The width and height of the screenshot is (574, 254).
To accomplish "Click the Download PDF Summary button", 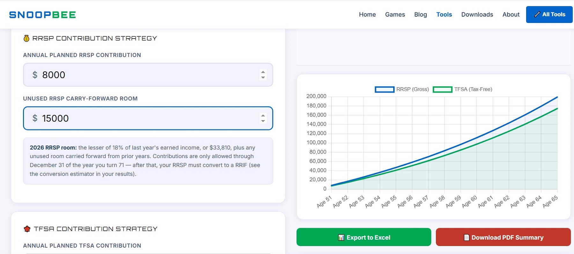I will pyautogui.click(x=503, y=237).
